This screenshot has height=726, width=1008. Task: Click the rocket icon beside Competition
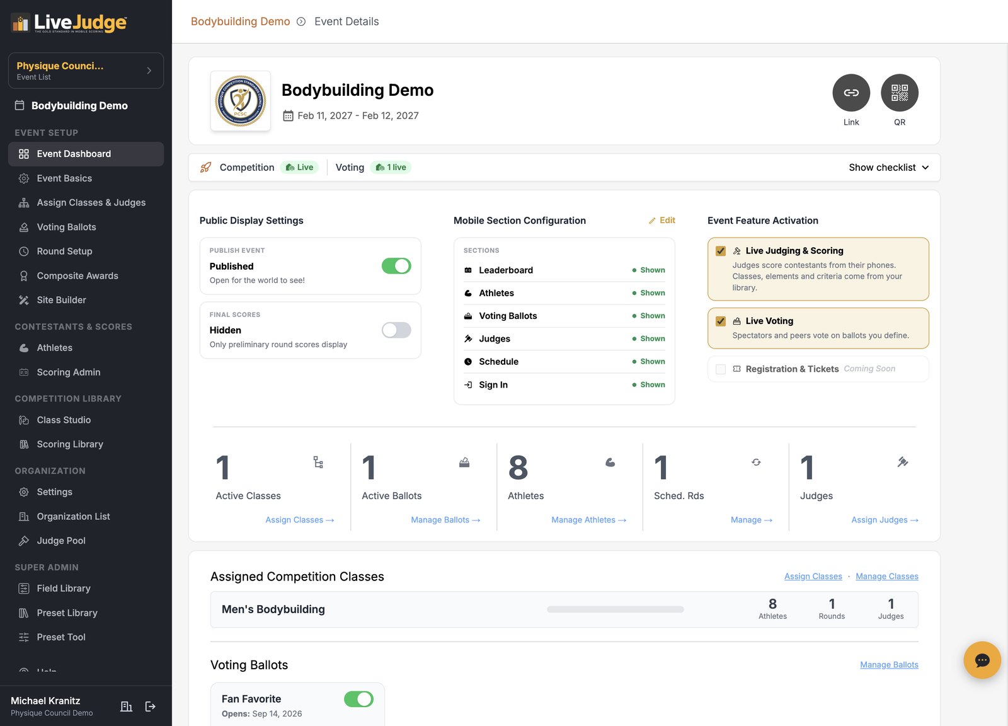pyautogui.click(x=206, y=167)
